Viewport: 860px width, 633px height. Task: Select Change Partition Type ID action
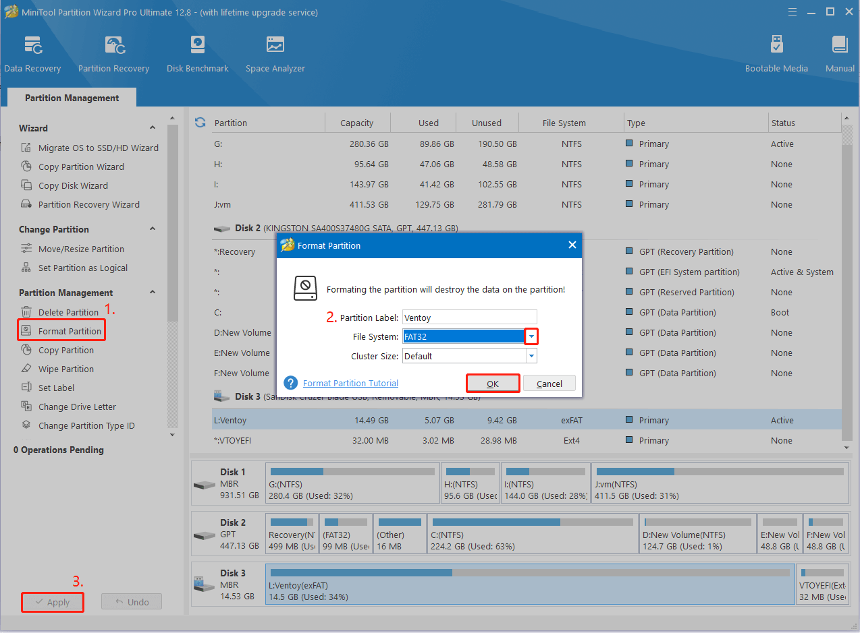[x=78, y=425]
